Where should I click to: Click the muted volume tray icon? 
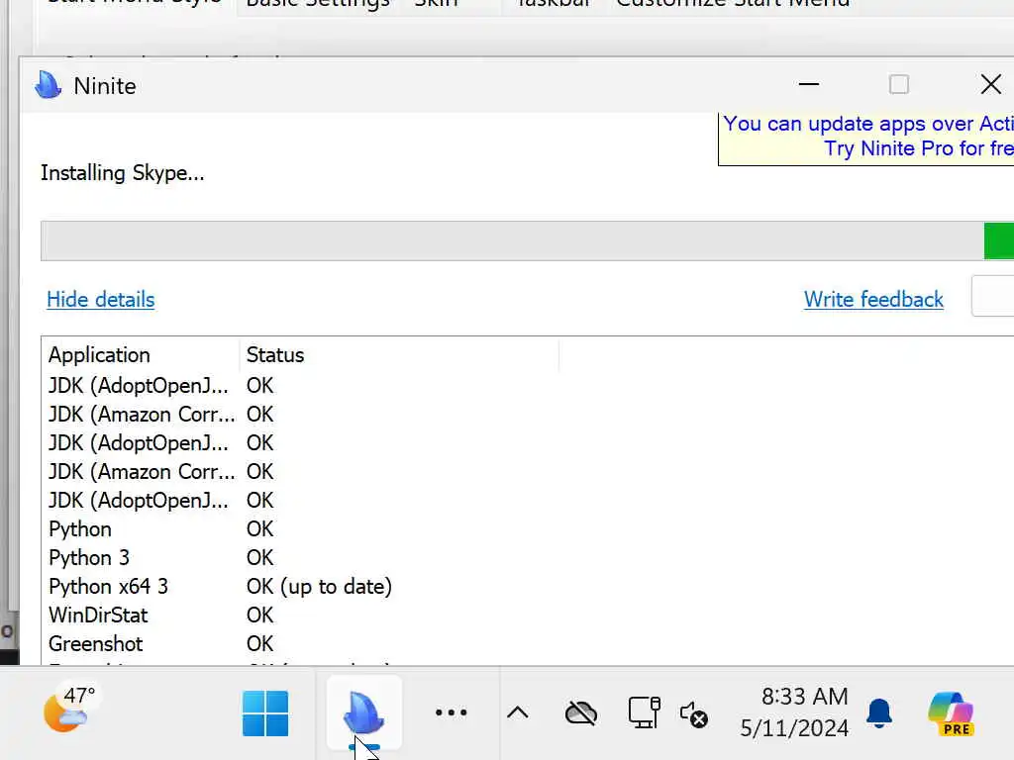click(x=693, y=714)
